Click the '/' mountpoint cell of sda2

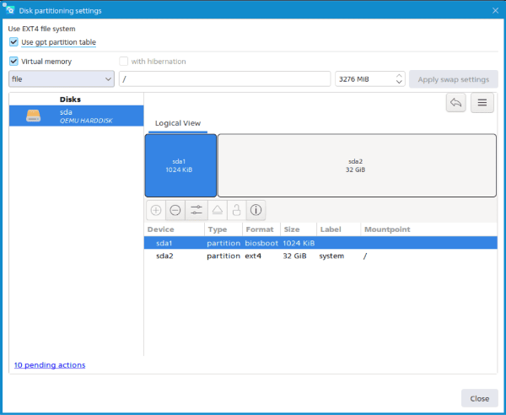[x=365, y=256]
